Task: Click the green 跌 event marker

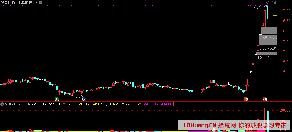Action: tap(57, 99)
